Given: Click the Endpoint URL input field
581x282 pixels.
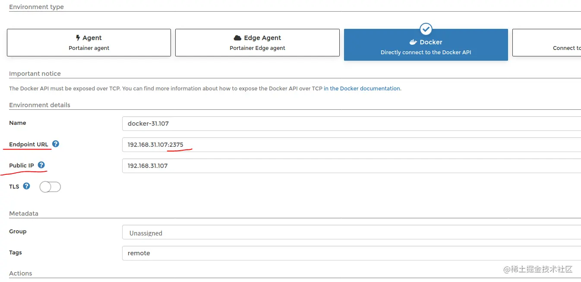Looking at the screenshot, I should pos(351,145).
